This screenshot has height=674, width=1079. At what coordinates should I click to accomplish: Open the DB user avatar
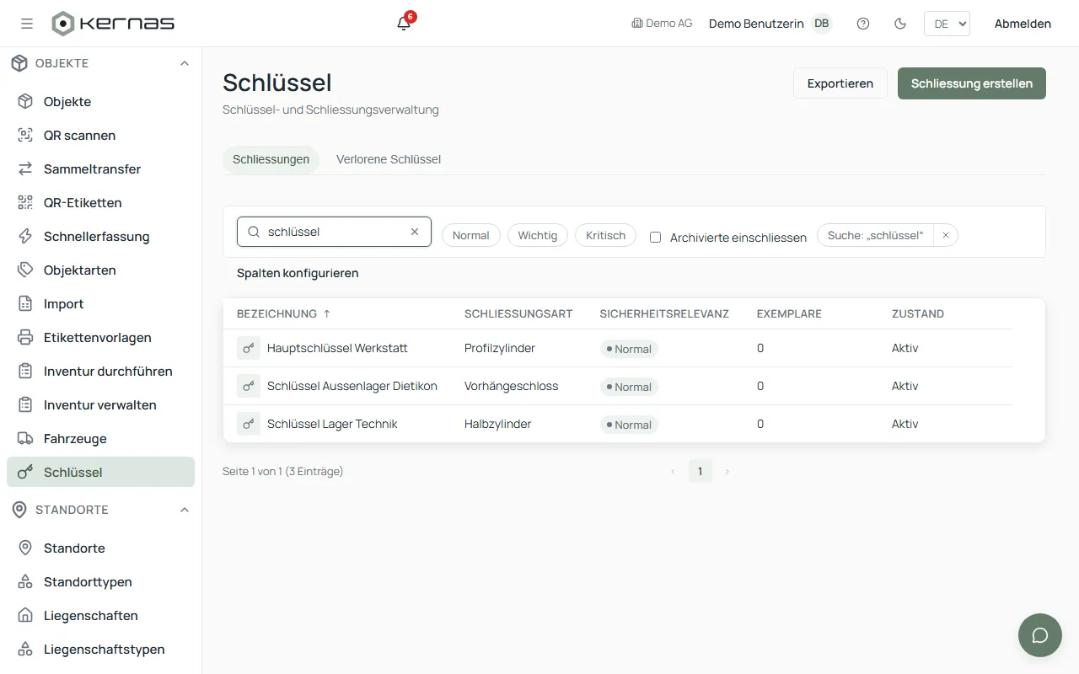point(821,24)
